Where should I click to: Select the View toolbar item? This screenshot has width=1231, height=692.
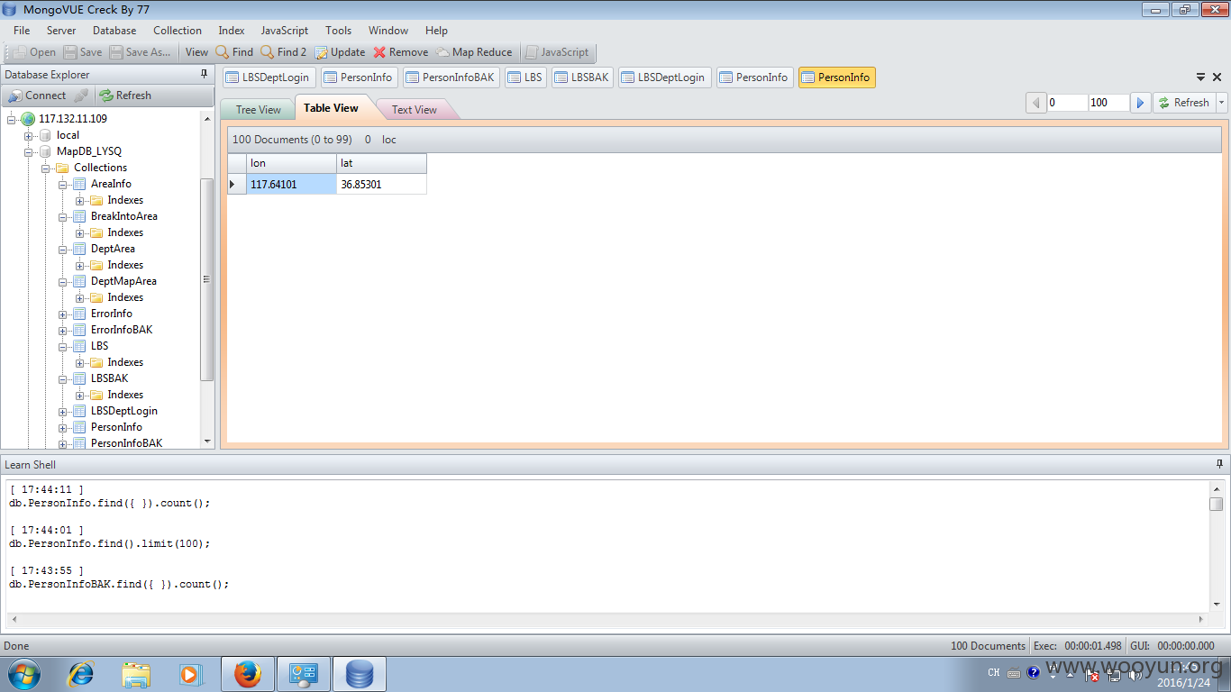[x=196, y=52]
